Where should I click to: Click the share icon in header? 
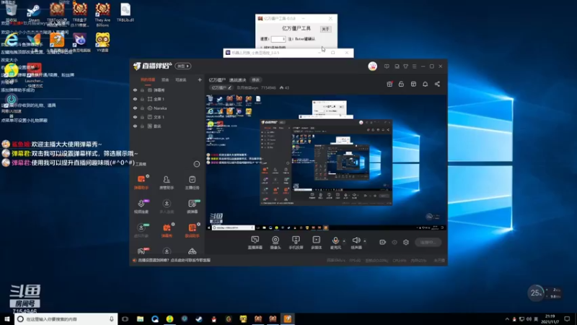(x=437, y=84)
